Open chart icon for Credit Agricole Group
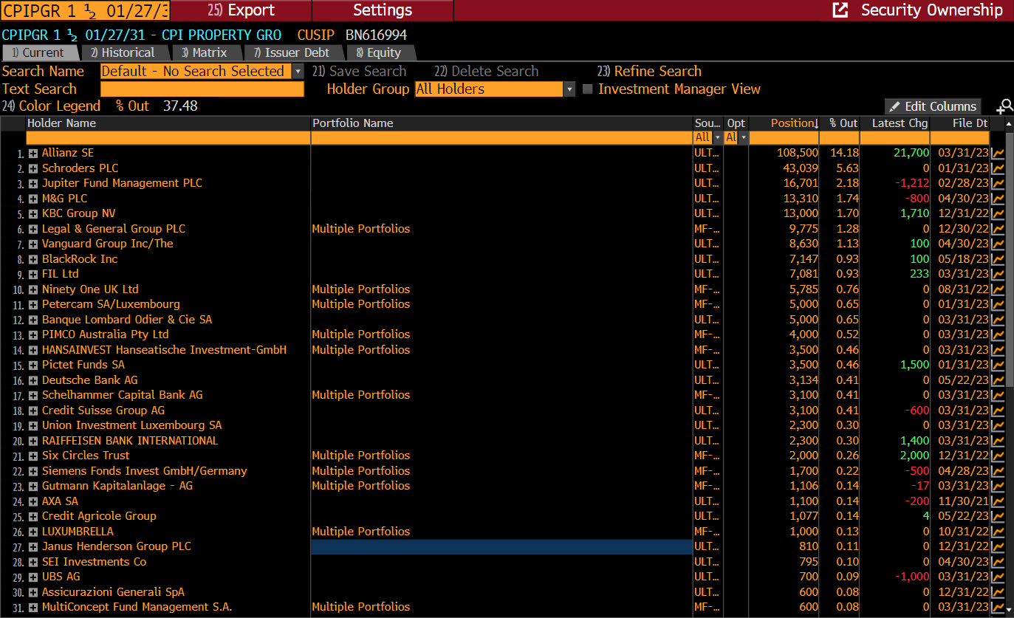Viewport: 1014px width, 618px height. [x=998, y=516]
